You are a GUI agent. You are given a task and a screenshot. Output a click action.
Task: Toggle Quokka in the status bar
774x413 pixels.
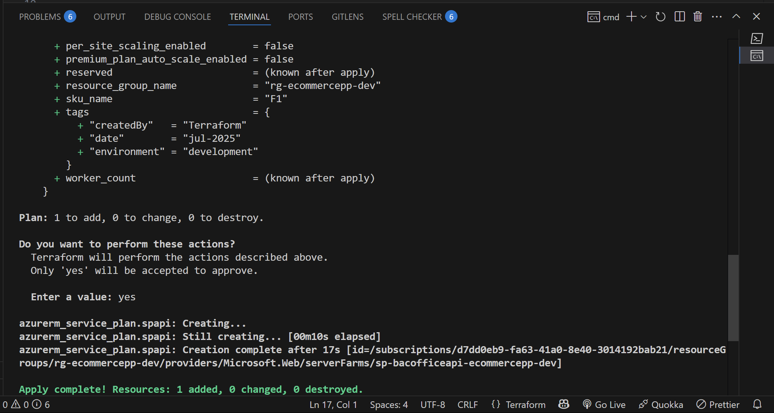pyautogui.click(x=661, y=404)
